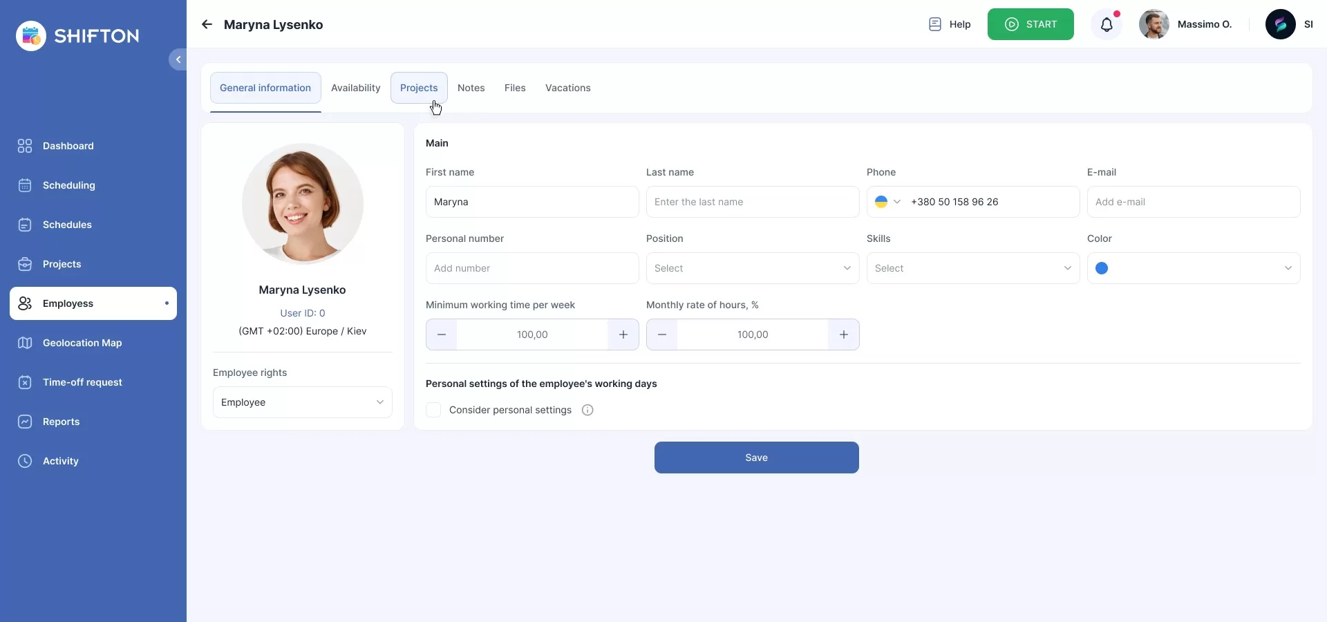Image resolution: width=1327 pixels, height=622 pixels.
Task: Decrease monthly rate of hours
Action: (662, 334)
